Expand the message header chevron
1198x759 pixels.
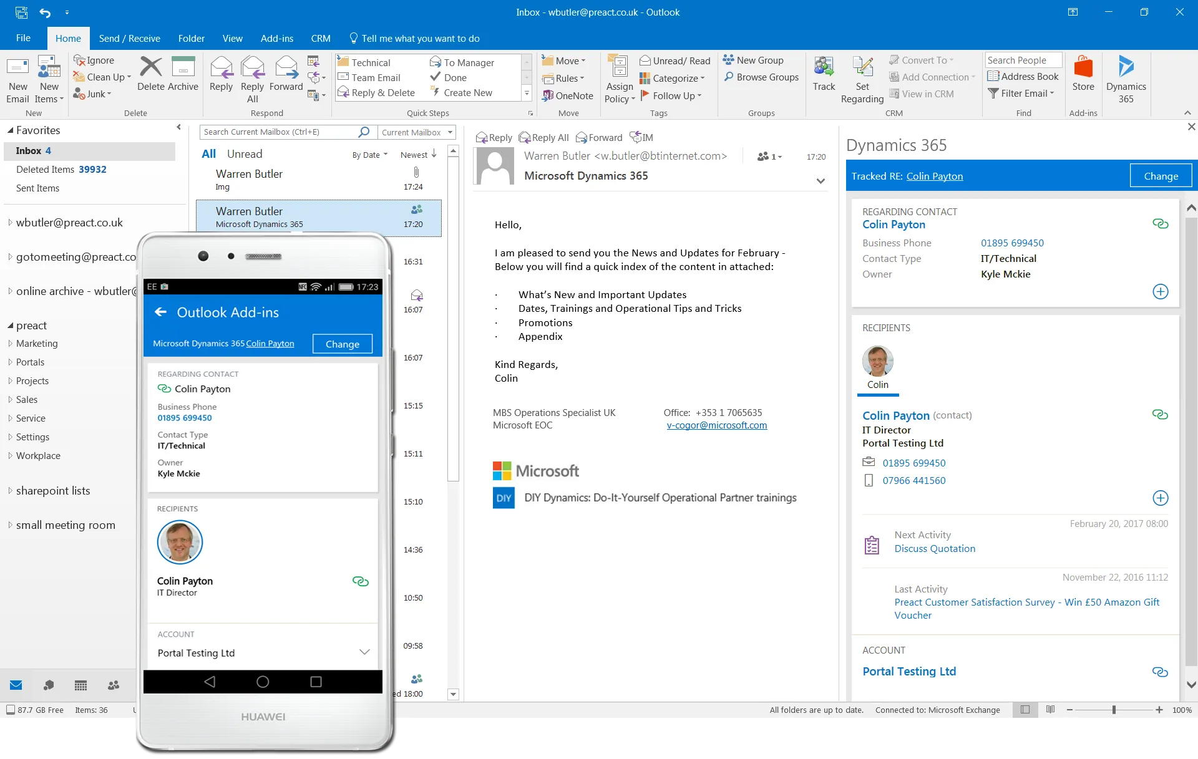(x=821, y=181)
